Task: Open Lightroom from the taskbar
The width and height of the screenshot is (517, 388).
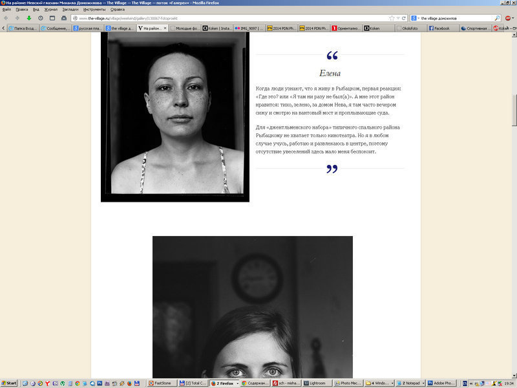Action: tap(318, 383)
